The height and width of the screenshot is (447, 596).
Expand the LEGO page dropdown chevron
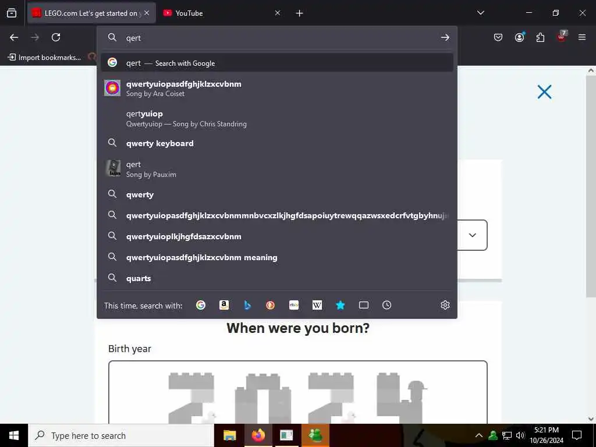tap(472, 235)
